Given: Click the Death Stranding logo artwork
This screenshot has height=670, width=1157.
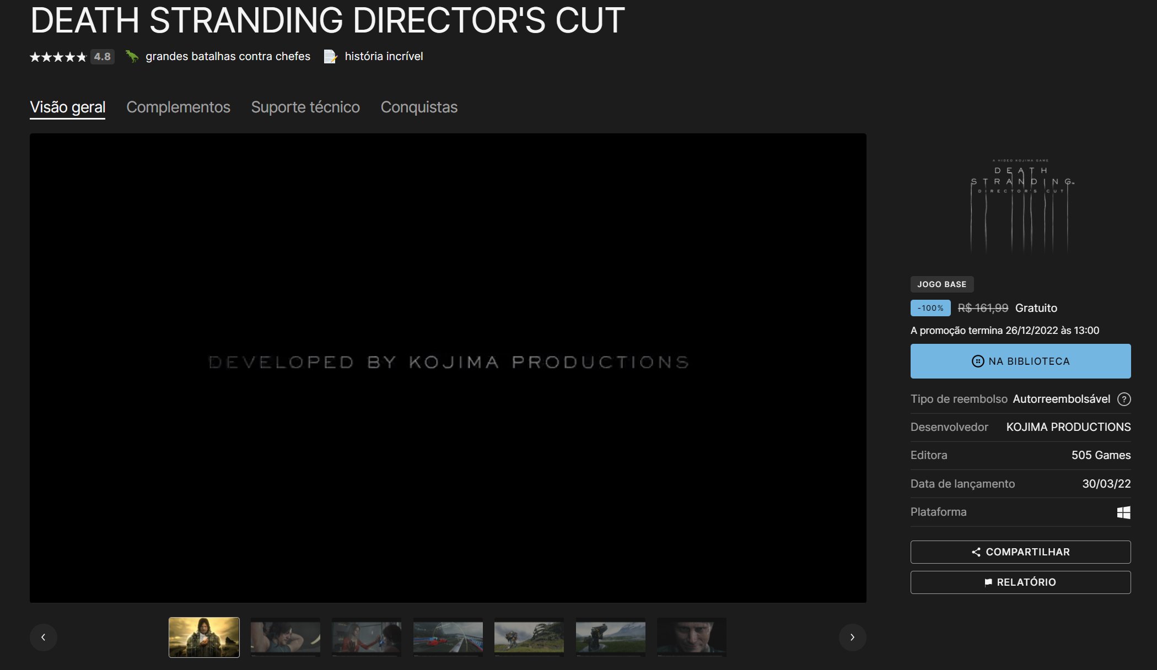Looking at the screenshot, I should (1020, 205).
